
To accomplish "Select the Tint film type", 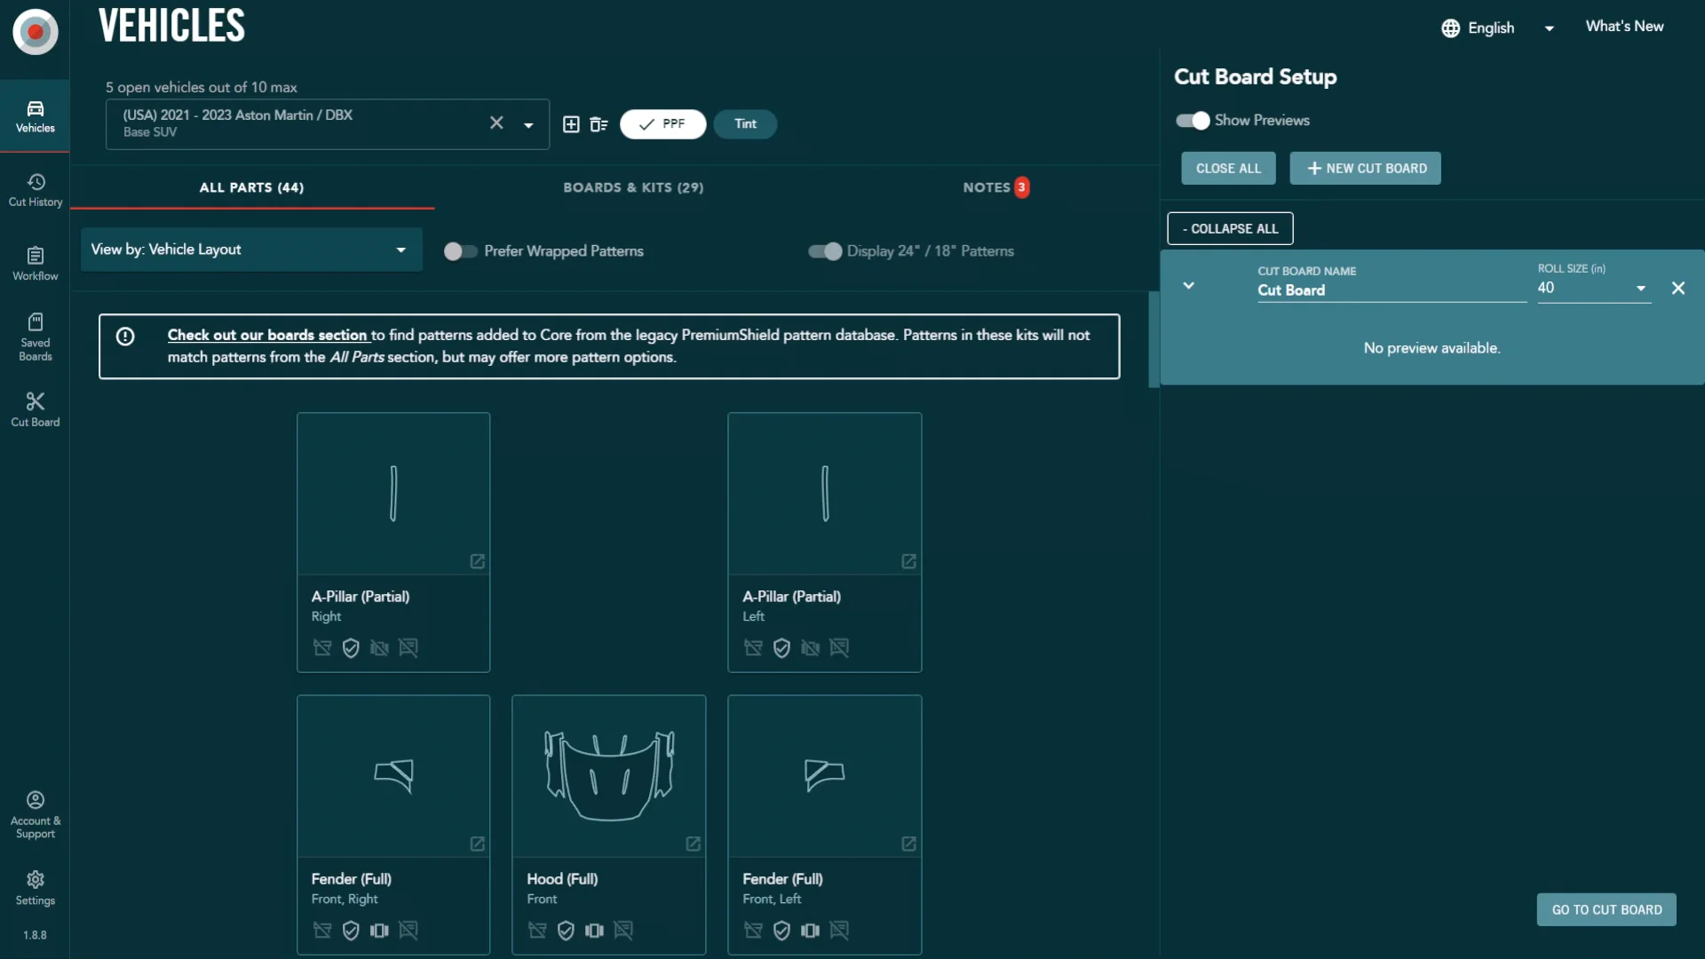I will 745,124.
